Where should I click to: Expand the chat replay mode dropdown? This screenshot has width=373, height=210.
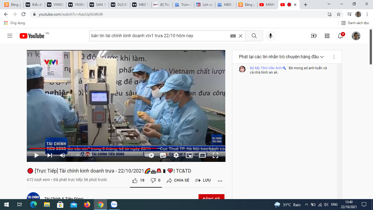[282, 57]
